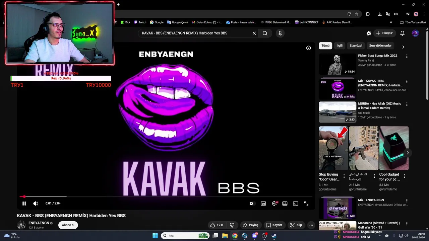Open the video info card
The height and width of the screenshot is (241, 429).
point(309,48)
